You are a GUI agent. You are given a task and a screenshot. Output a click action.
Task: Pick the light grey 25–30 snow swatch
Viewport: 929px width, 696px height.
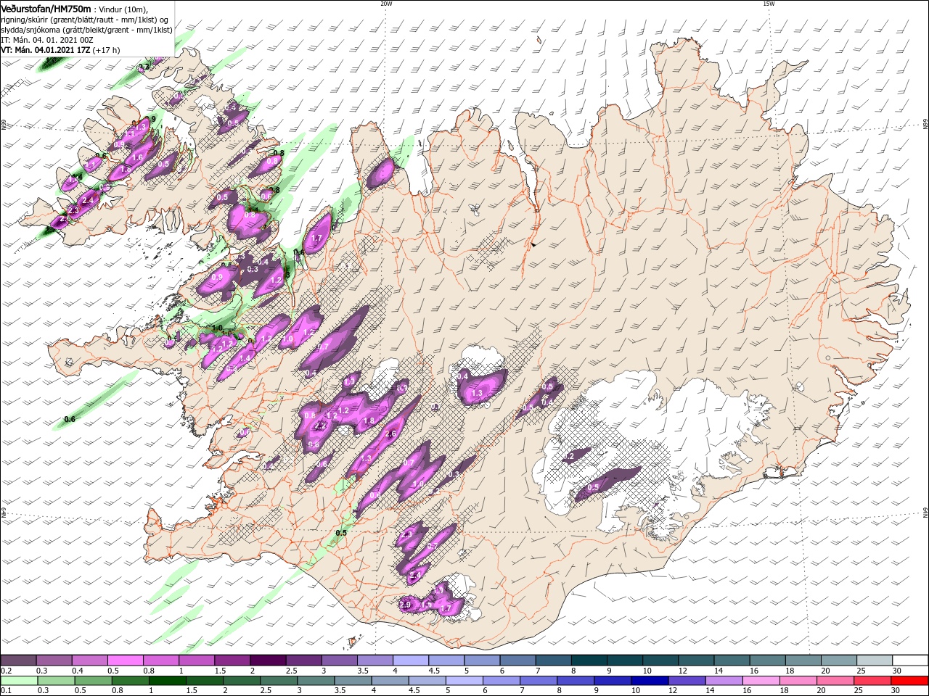875,660
